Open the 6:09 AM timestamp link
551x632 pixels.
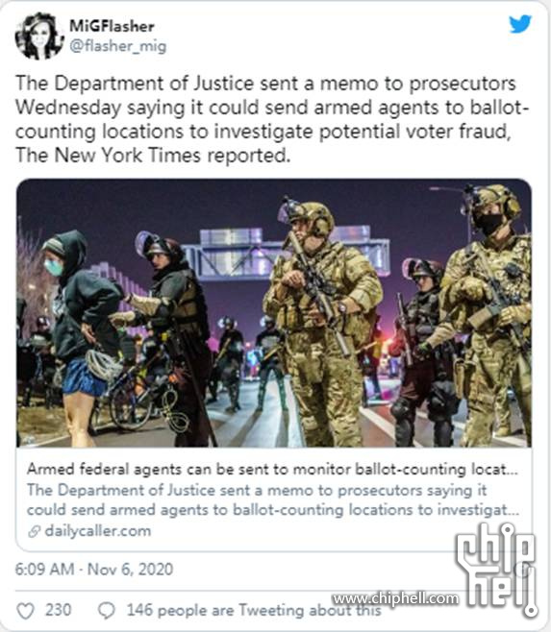pos(44,570)
